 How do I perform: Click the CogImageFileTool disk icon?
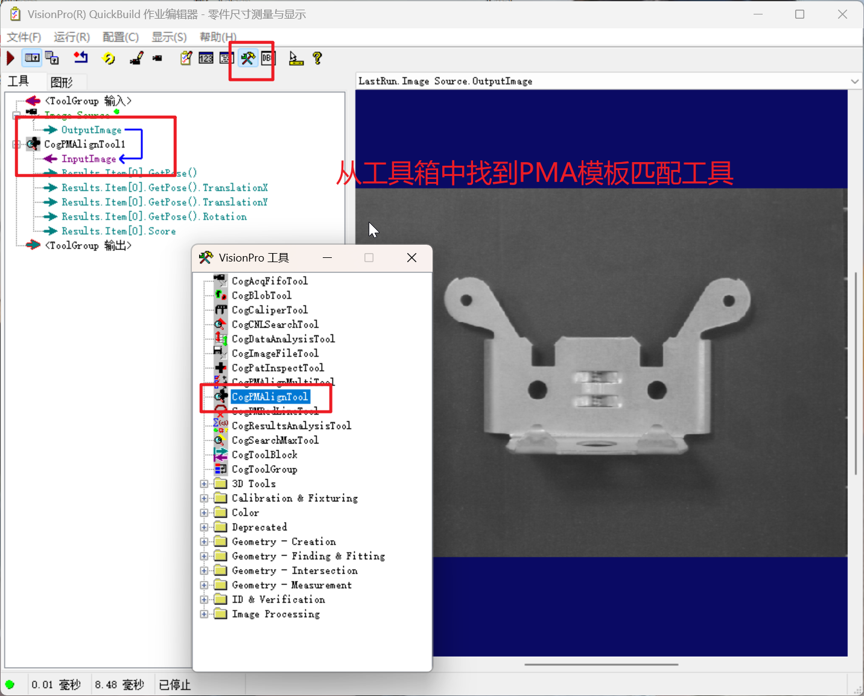(221, 353)
